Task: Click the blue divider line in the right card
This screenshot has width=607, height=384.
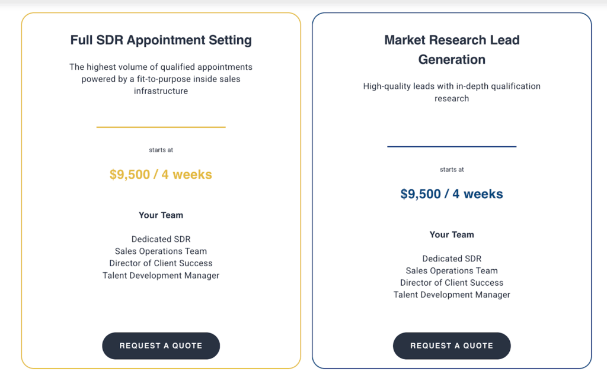Action: [452, 146]
